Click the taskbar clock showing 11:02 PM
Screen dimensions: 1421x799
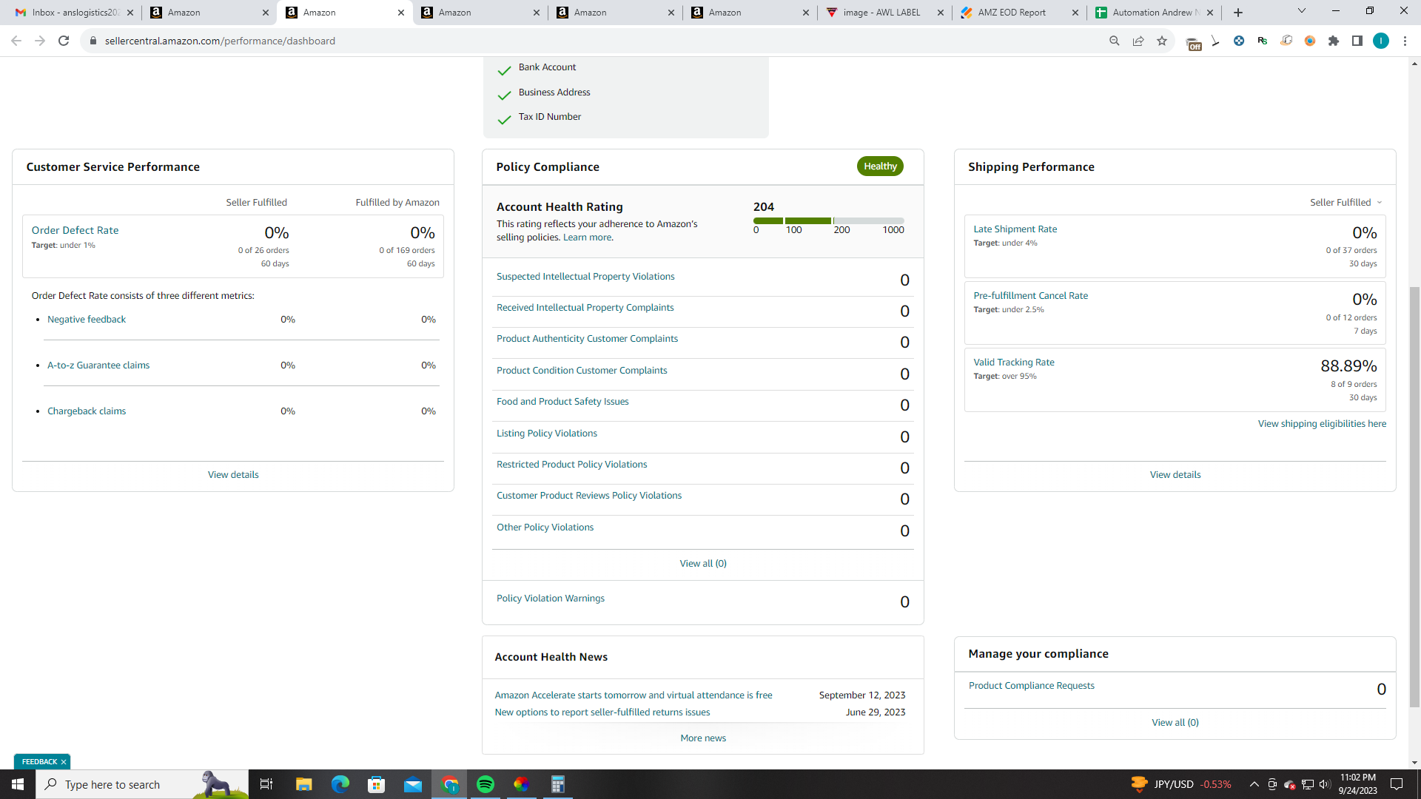click(1357, 784)
